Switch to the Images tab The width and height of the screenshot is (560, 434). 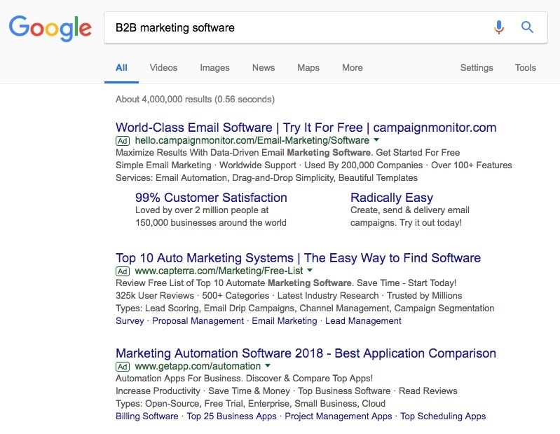(x=214, y=68)
